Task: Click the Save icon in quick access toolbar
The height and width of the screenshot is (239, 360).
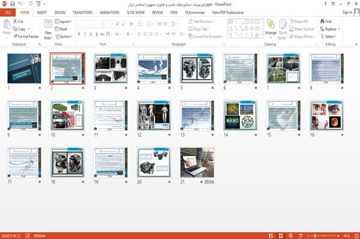Action: point(13,4)
